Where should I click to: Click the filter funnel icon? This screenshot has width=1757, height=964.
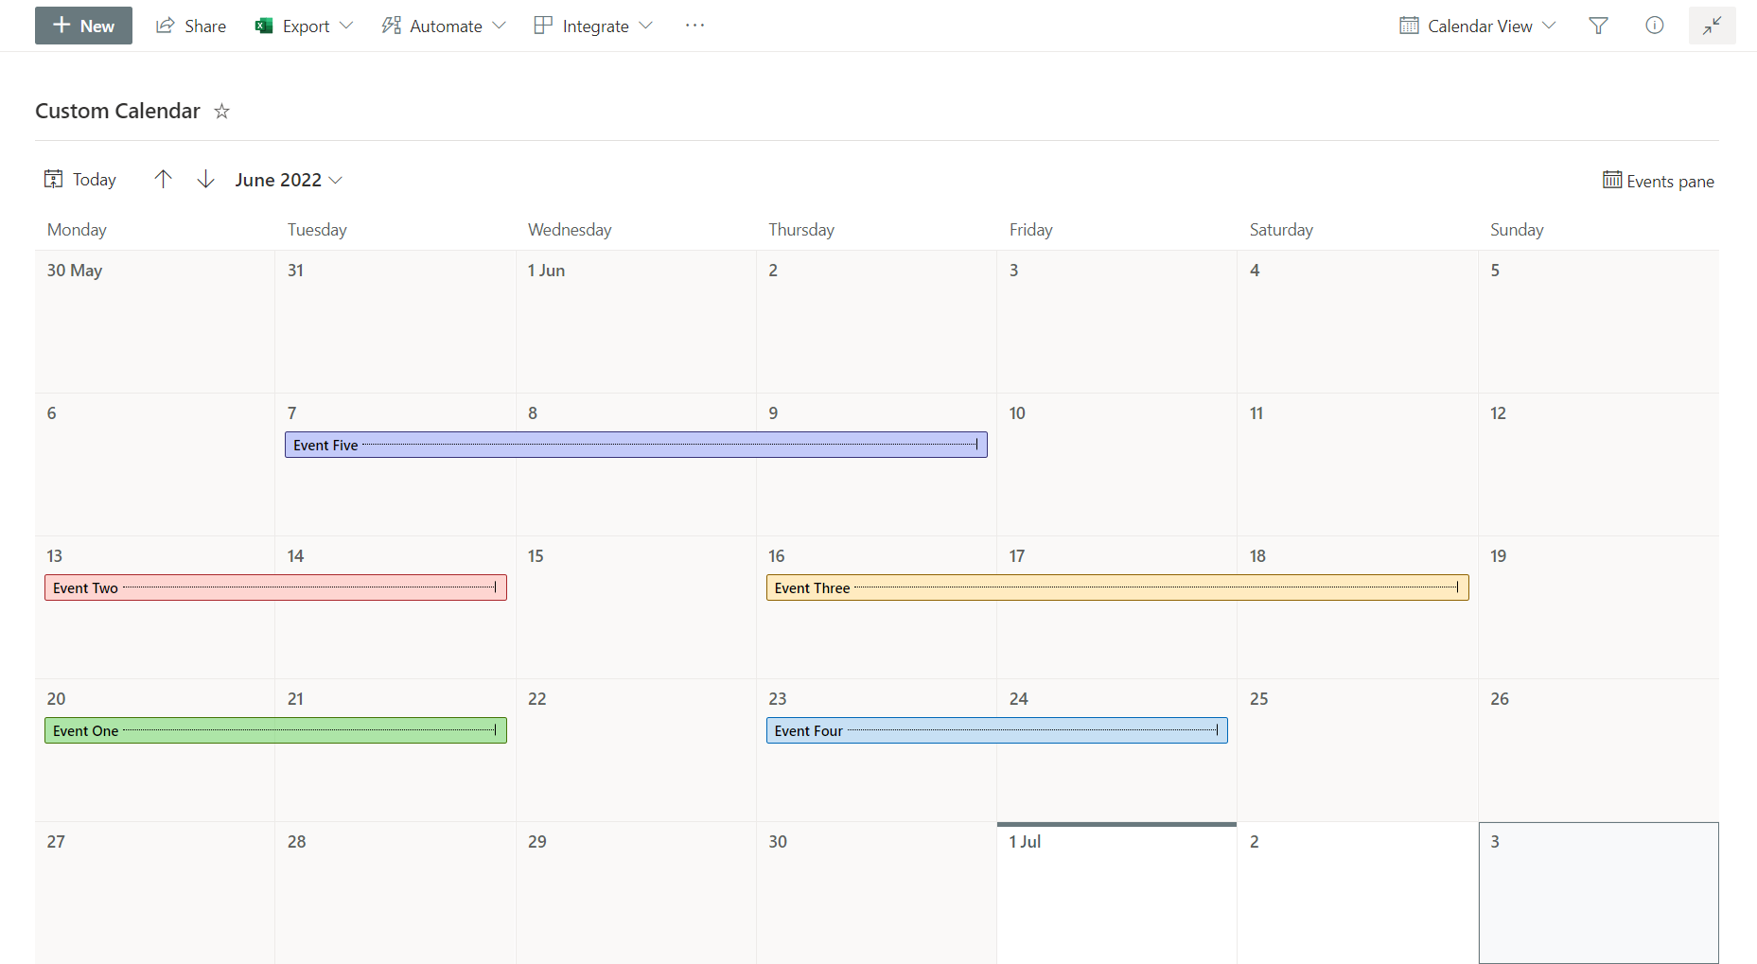[x=1598, y=26]
